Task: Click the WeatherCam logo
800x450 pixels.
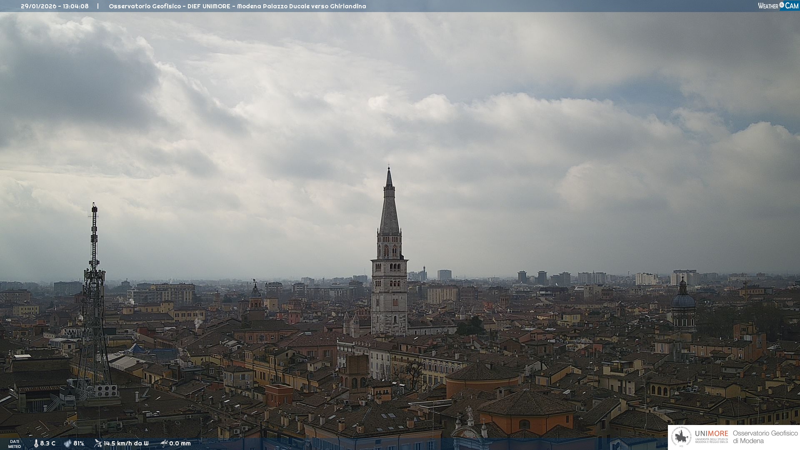Action: click(x=778, y=6)
